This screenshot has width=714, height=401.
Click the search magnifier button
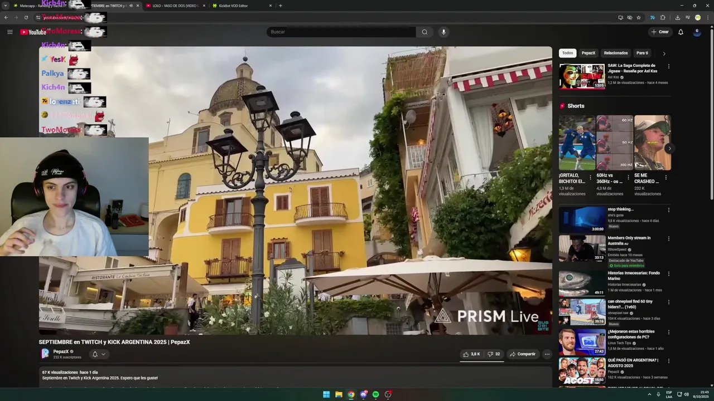(424, 32)
